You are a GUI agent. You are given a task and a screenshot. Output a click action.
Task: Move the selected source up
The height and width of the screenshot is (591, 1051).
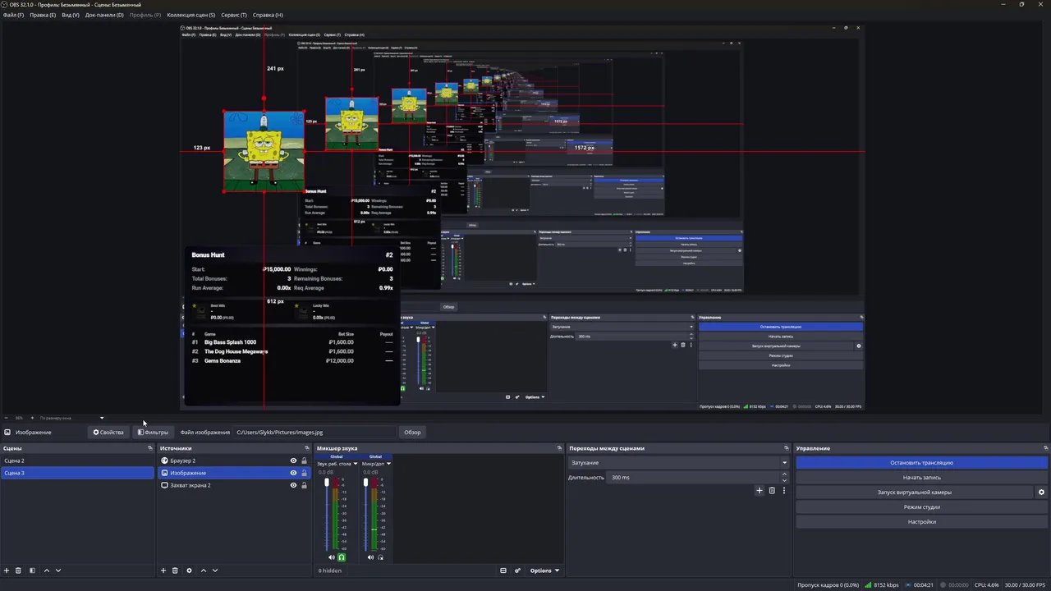point(204,570)
